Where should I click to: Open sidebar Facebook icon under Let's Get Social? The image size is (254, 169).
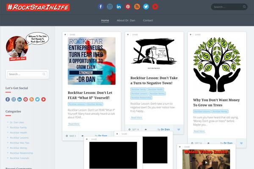[x=8, y=99]
